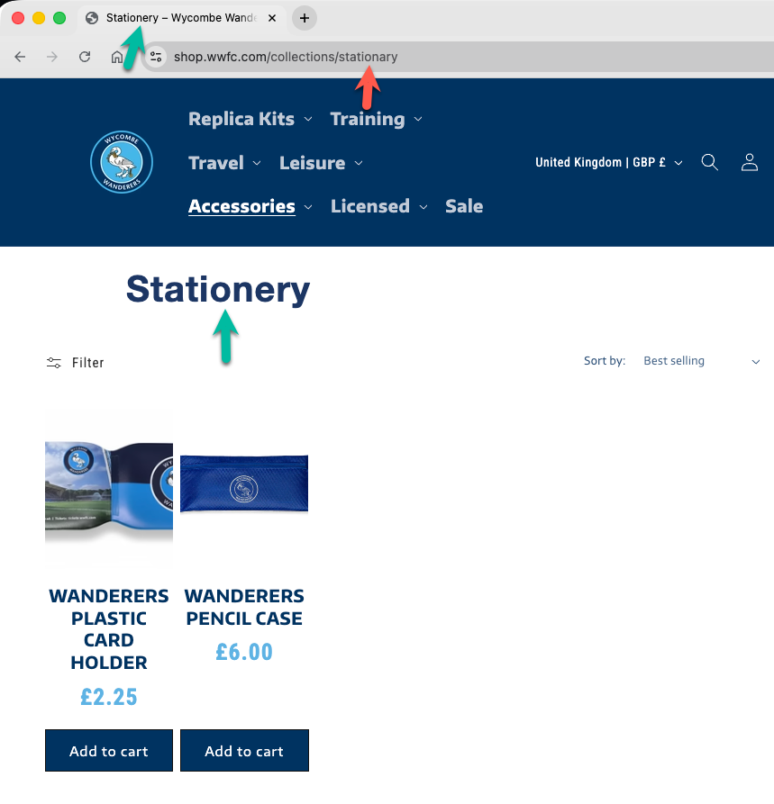Click the browser reload button

point(85,57)
